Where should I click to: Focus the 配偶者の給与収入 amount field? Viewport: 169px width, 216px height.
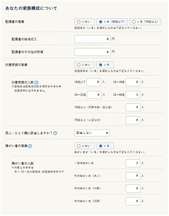(93, 39)
